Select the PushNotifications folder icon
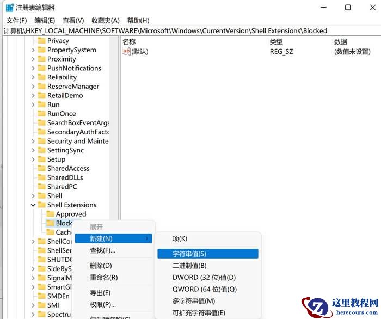Viewport: 381px width, 319px height. (x=42, y=68)
